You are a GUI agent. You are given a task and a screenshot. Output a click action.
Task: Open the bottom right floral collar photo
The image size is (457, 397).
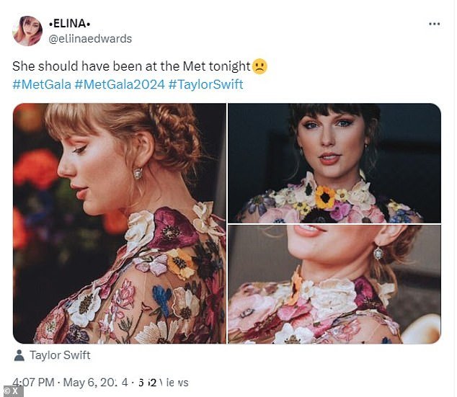point(334,285)
